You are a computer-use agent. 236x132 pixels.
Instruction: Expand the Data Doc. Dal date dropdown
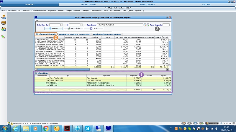tap(61, 25)
